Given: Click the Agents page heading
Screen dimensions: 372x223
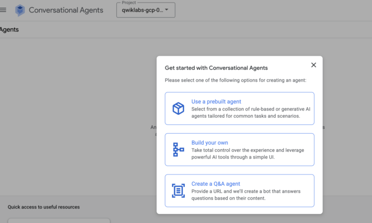Looking at the screenshot, I should [x=9, y=29].
